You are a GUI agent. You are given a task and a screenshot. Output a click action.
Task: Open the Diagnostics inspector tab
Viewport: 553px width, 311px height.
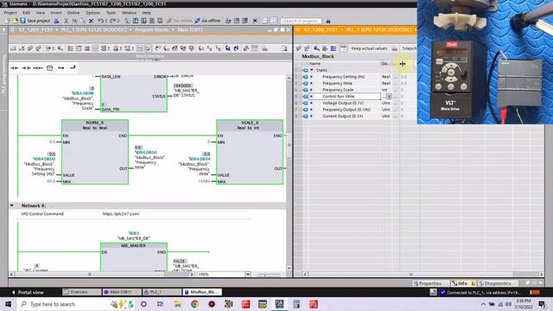coord(498,283)
